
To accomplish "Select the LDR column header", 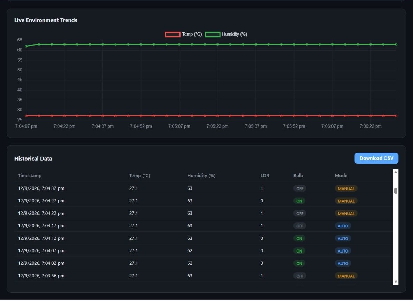I will tap(265, 176).
